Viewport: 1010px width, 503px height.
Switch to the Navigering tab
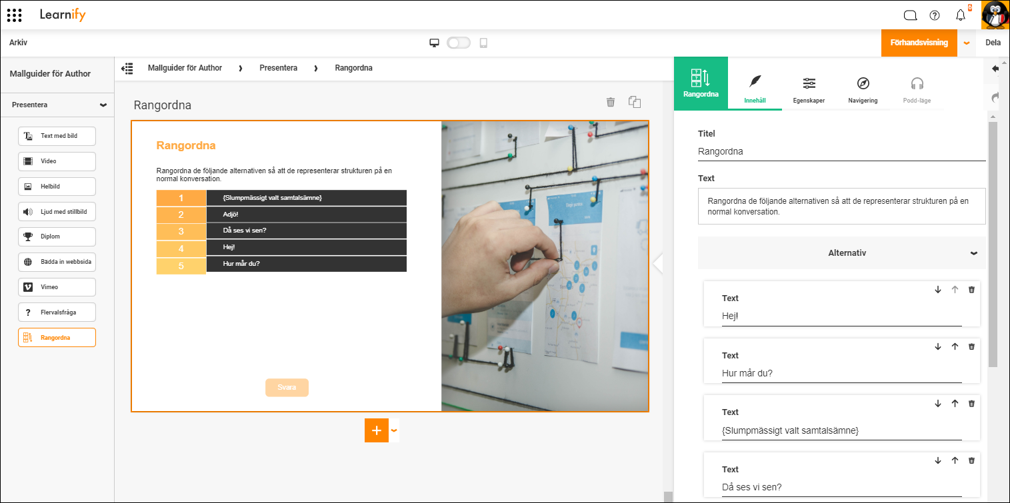tap(863, 89)
